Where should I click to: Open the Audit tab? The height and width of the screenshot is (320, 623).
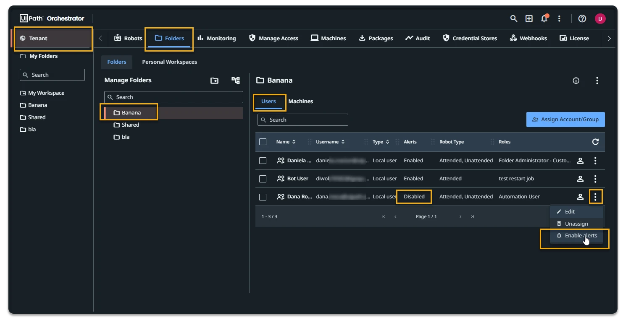tap(418, 38)
